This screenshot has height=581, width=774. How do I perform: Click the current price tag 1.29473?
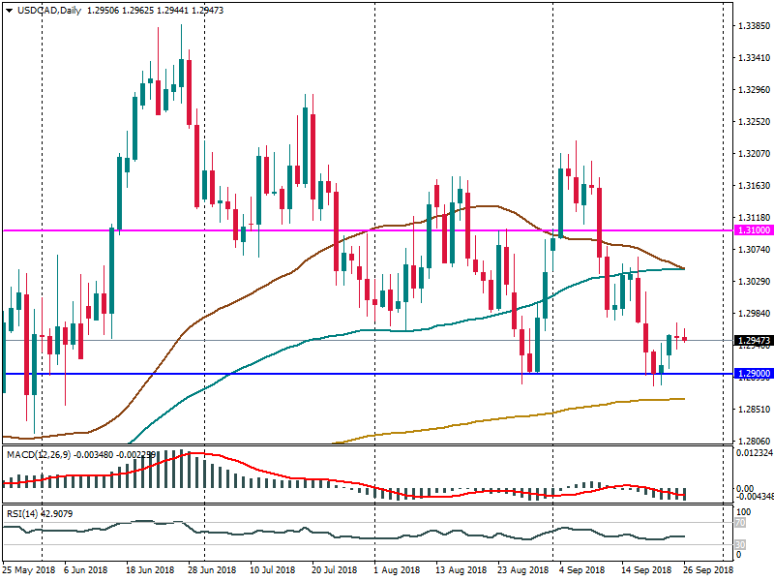752,341
